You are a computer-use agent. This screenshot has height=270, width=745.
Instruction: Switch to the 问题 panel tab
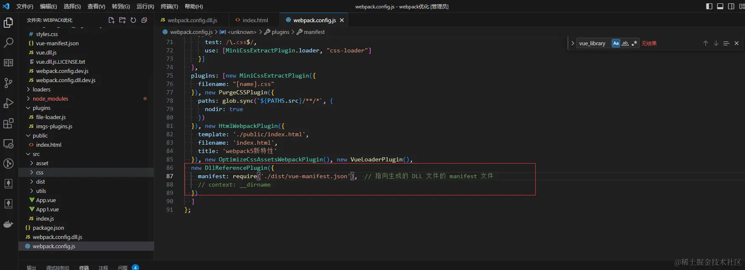point(123,267)
